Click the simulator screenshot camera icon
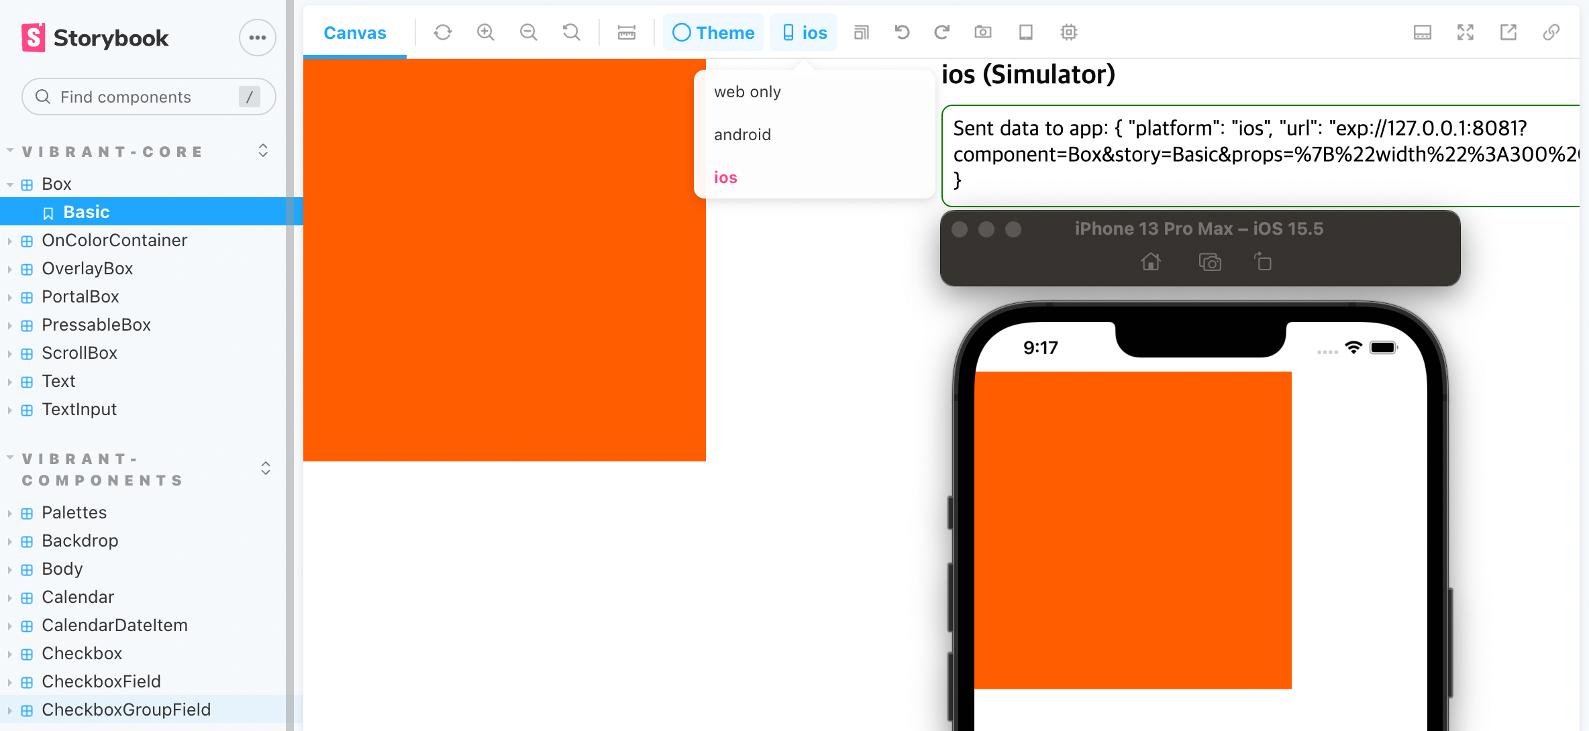This screenshot has height=731, width=1589. (x=1210, y=262)
